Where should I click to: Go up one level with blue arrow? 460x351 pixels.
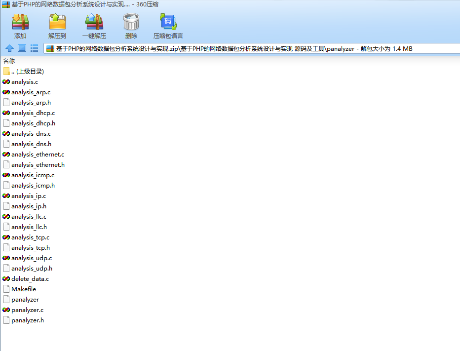point(10,48)
